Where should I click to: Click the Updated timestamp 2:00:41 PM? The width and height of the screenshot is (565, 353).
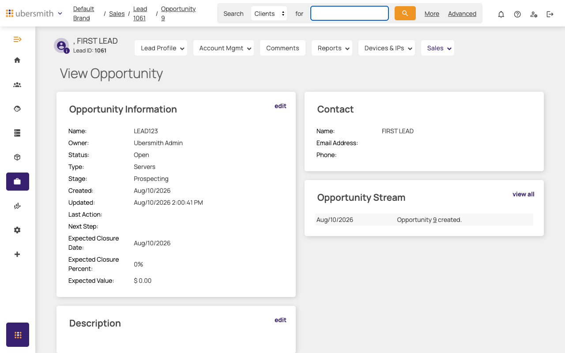point(168,203)
